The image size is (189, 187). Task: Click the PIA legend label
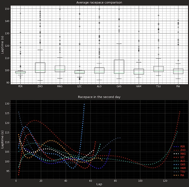coord(183,175)
